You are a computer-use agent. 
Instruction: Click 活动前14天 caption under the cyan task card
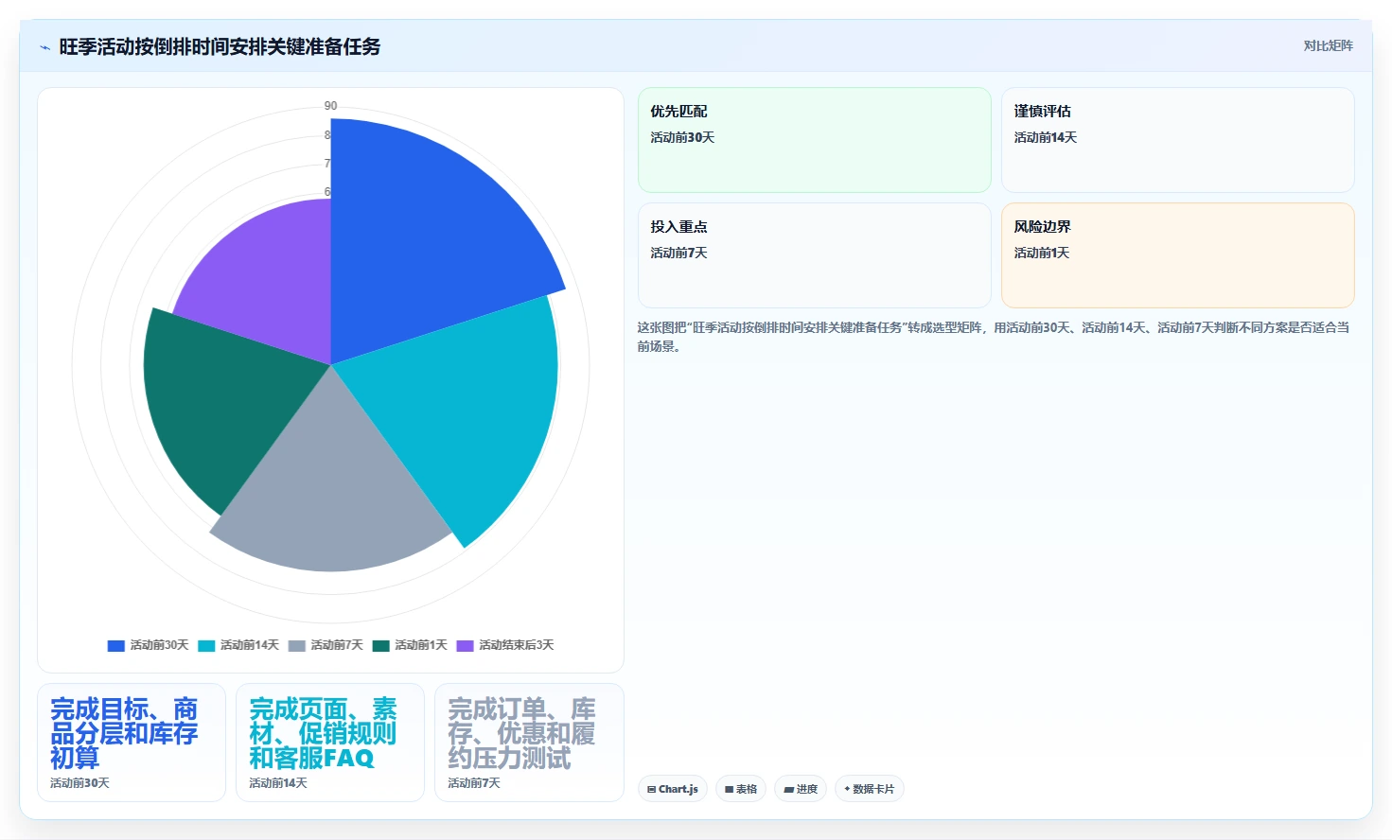(x=278, y=783)
